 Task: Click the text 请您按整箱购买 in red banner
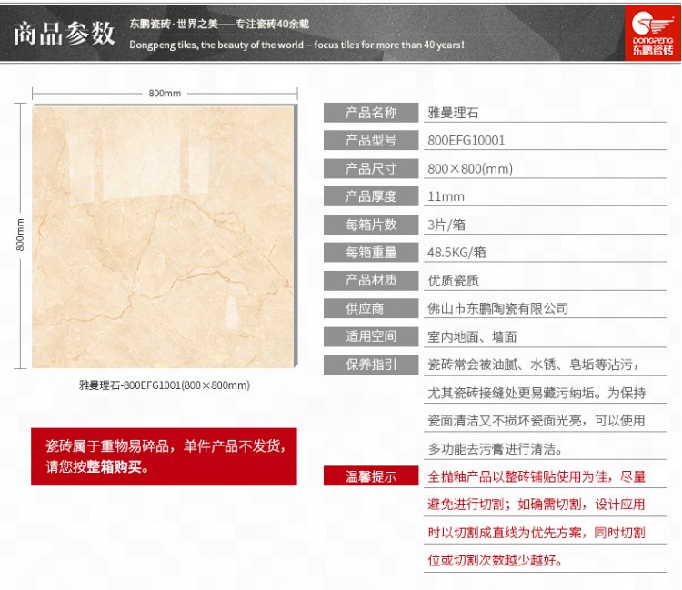click(x=97, y=467)
